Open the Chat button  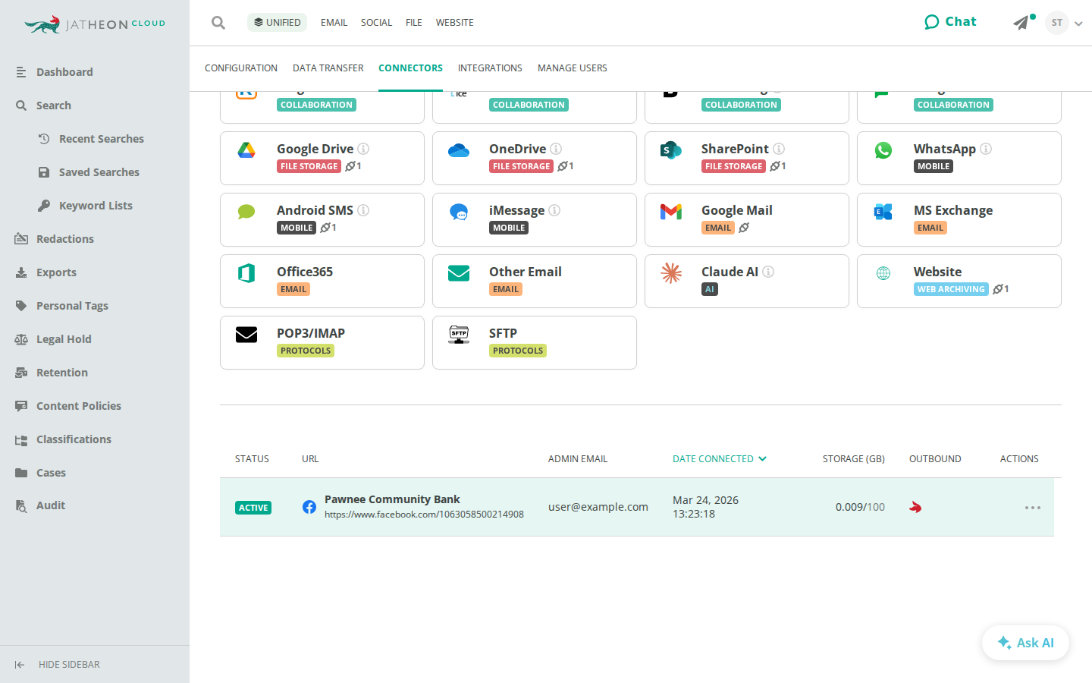[x=950, y=22]
